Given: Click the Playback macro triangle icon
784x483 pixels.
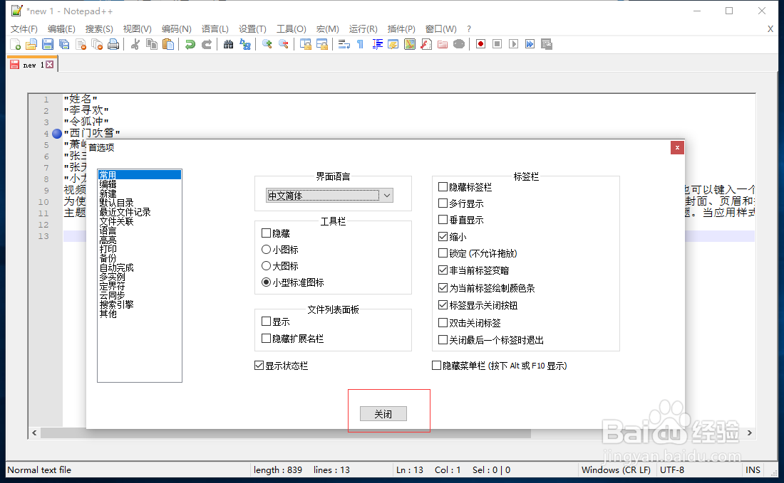Looking at the screenshot, I should tap(513, 44).
